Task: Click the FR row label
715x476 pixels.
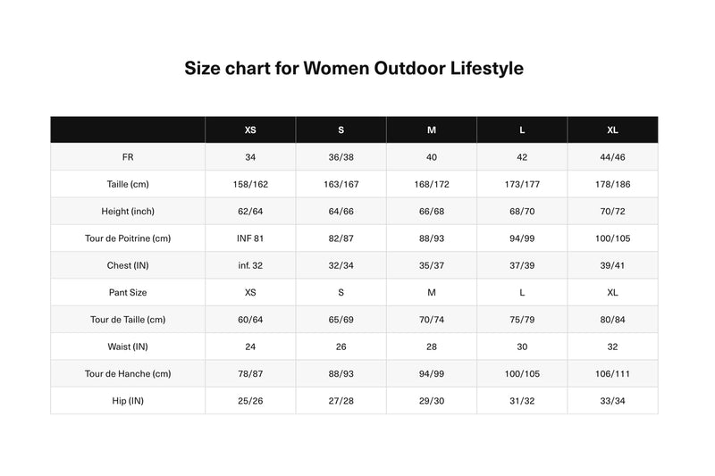Action: (128, 157)
